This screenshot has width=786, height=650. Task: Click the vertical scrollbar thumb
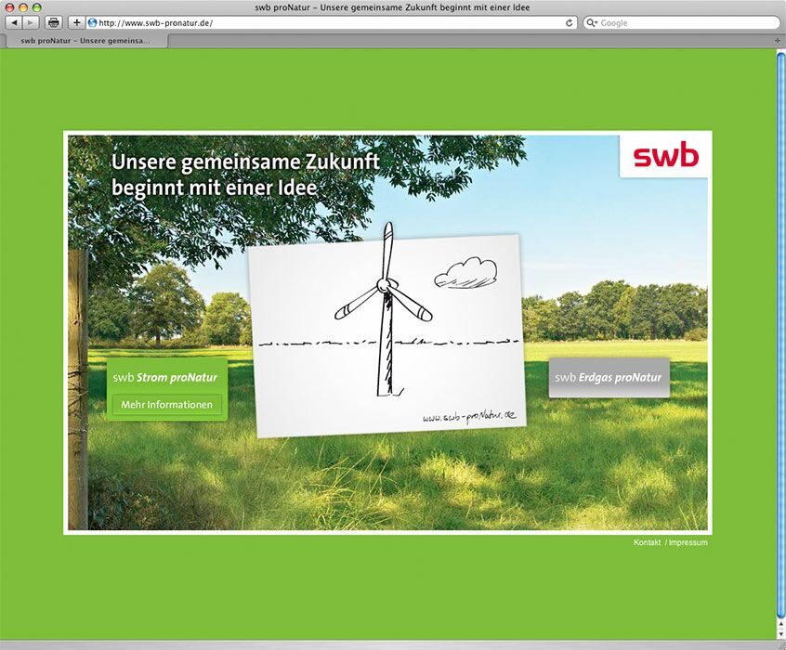[781, 333]
